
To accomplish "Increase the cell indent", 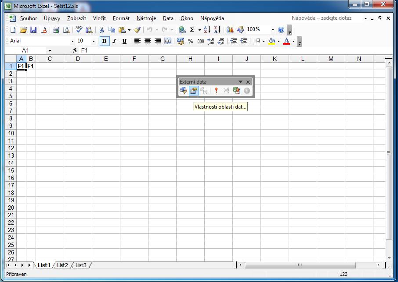I will 244,41.
